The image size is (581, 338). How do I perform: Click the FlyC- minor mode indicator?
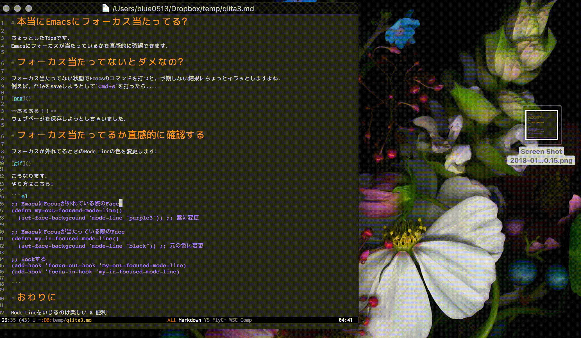pos(219,320)
